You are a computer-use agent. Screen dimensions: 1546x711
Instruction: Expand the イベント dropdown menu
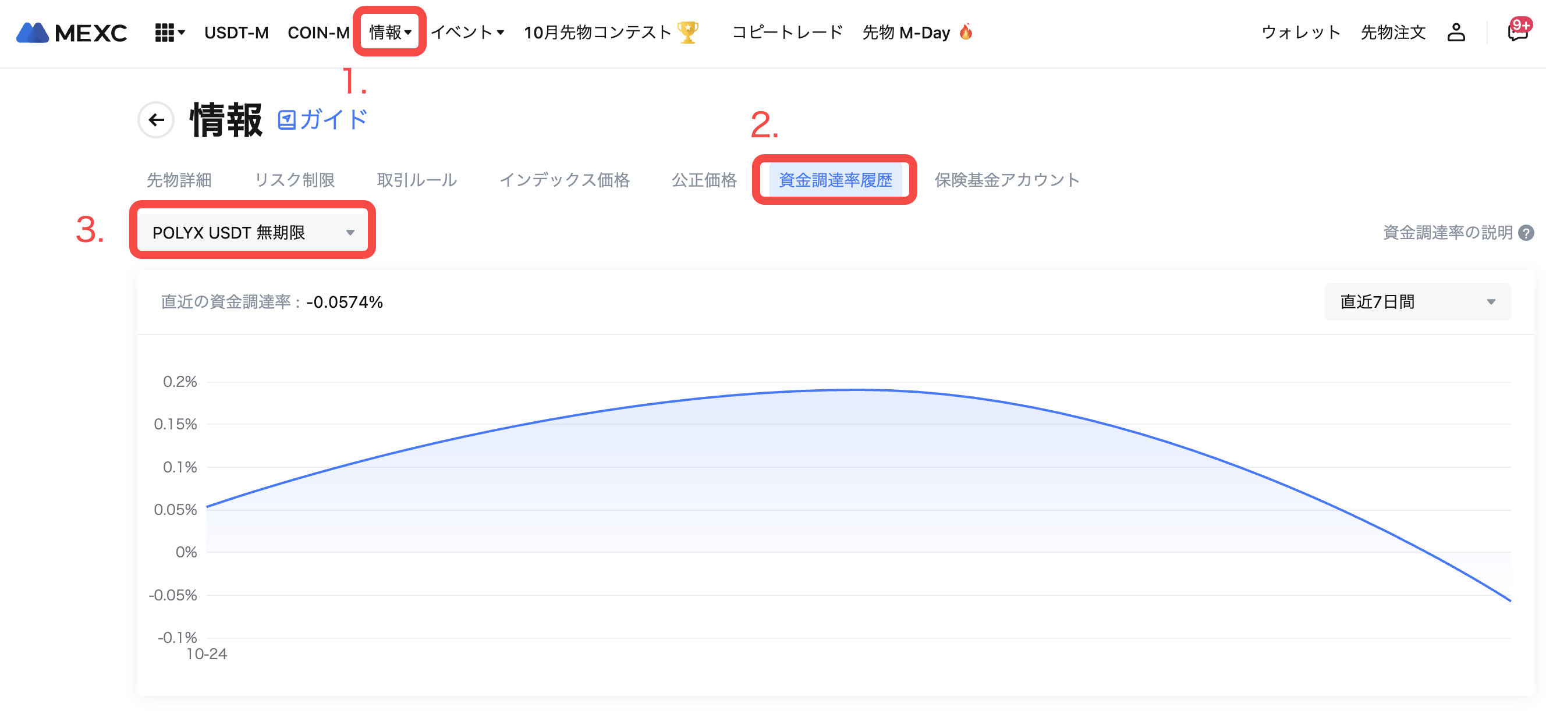coord(467,33)
